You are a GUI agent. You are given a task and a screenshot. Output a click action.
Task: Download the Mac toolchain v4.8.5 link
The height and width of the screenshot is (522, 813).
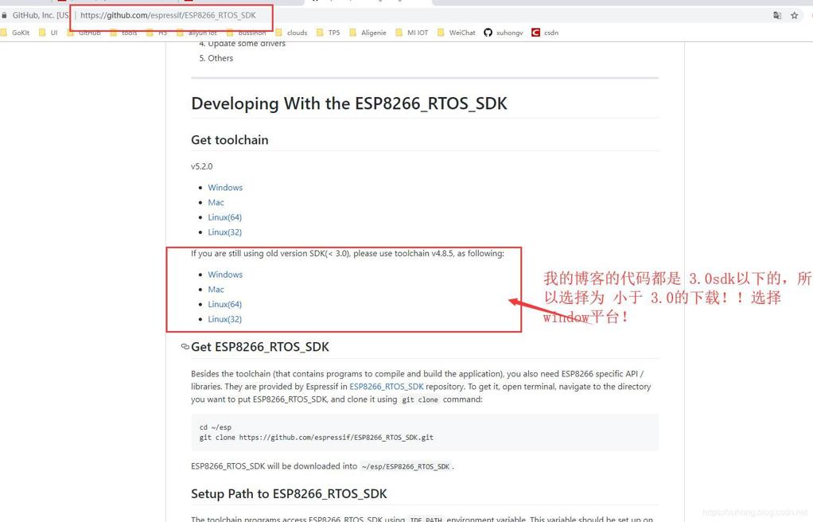tap(216, 290)
